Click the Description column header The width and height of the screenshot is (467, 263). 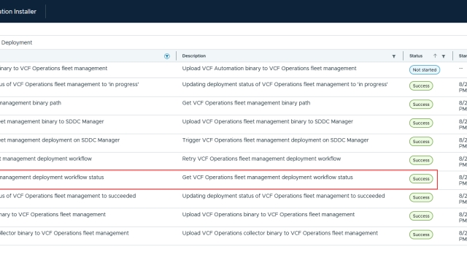(194, 56)
